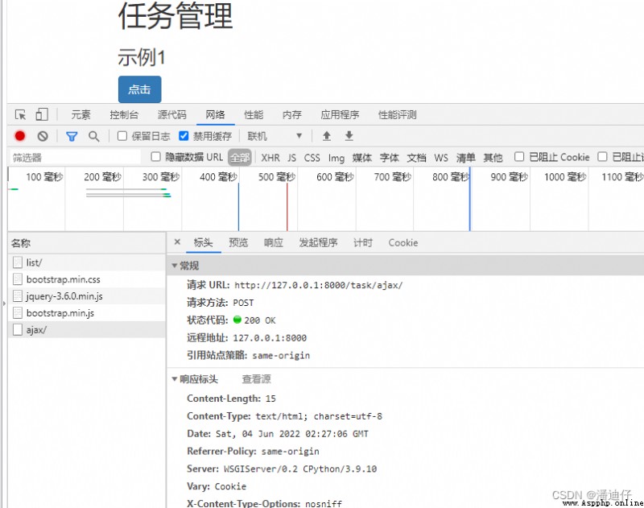This screenshot has width=644, height=508.
Task: Filter requests by CSS
Action: (312, 158)
